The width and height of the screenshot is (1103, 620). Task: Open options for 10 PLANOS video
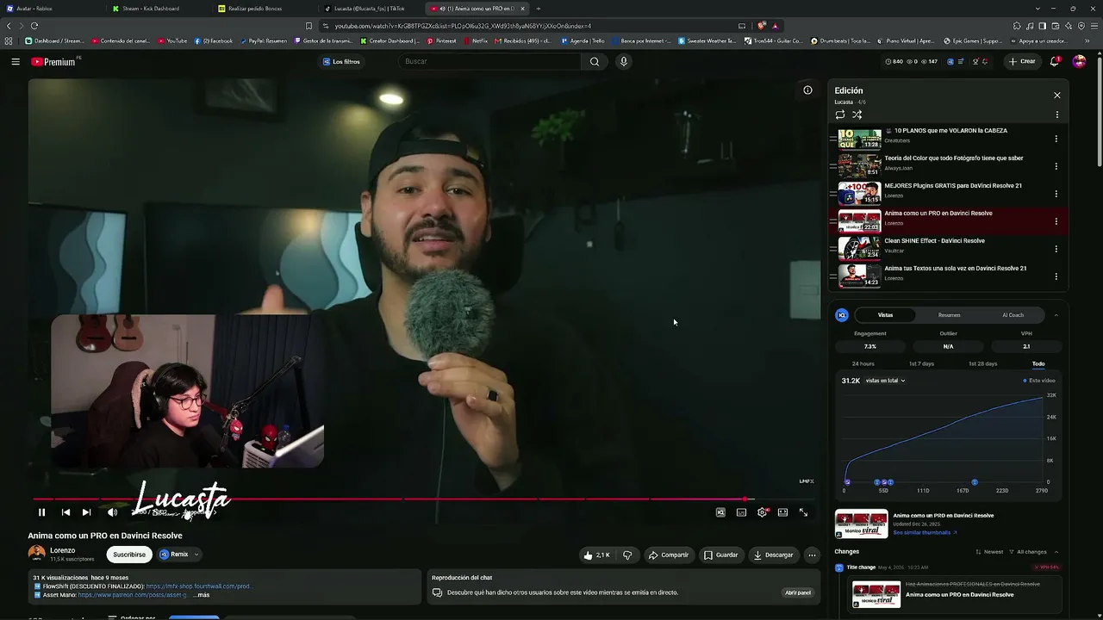(1056, 139)
